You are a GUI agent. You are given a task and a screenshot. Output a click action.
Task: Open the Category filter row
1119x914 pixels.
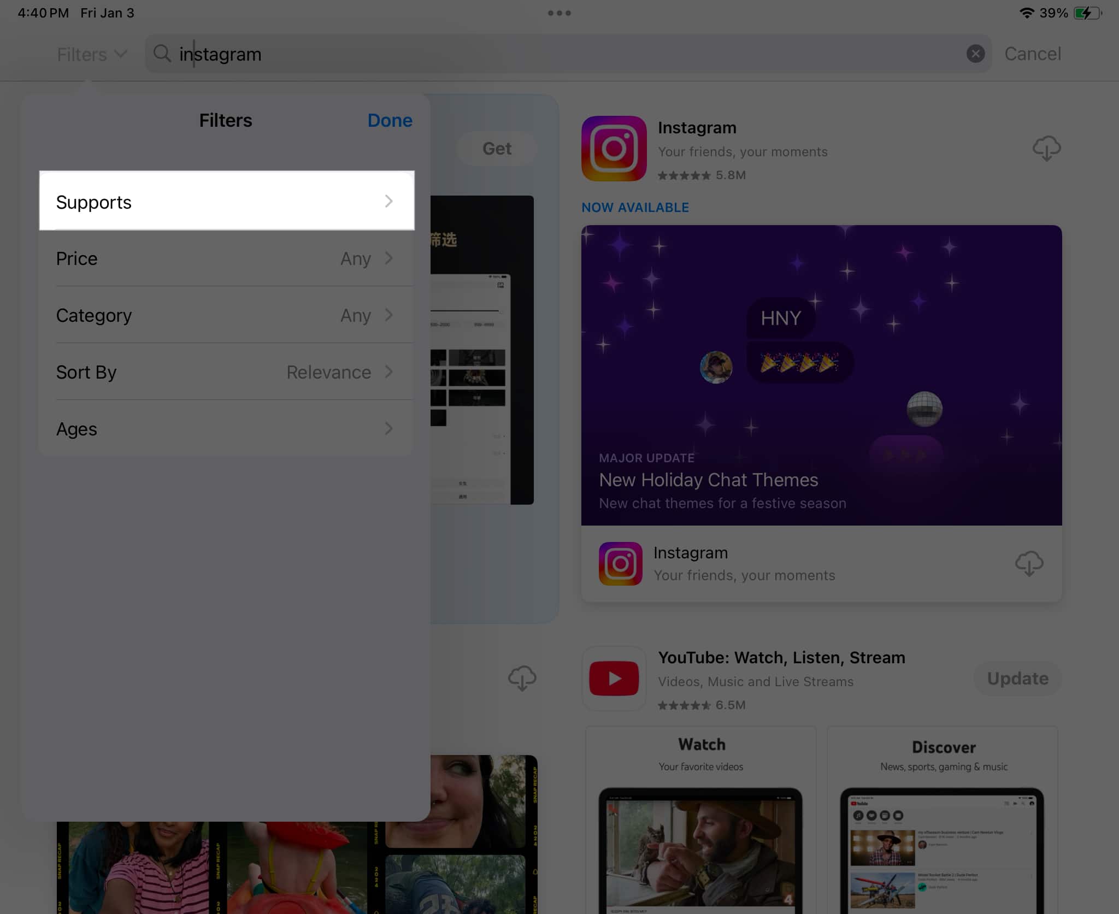tap(227, 315)
